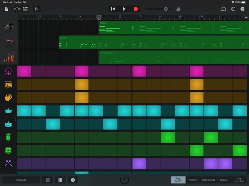Turn off the ninth kick step

pos(139,71)
